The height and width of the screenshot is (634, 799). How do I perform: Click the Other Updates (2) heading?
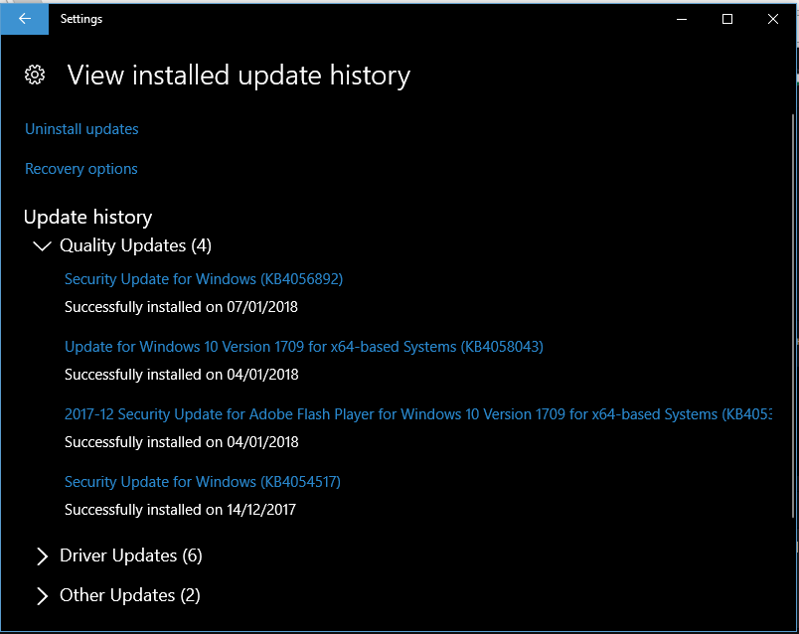click(130, 595)
